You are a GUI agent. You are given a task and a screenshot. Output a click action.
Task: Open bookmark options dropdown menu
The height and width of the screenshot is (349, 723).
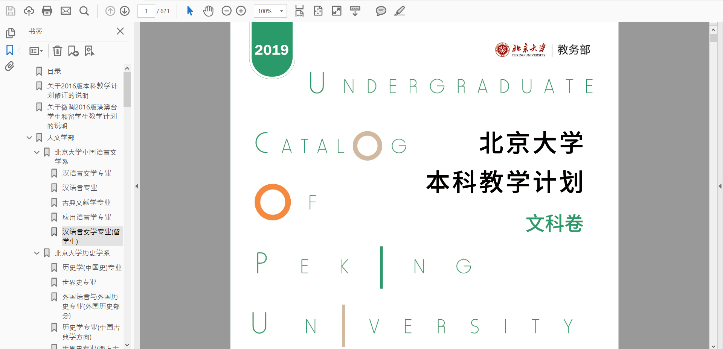[36, 51]
